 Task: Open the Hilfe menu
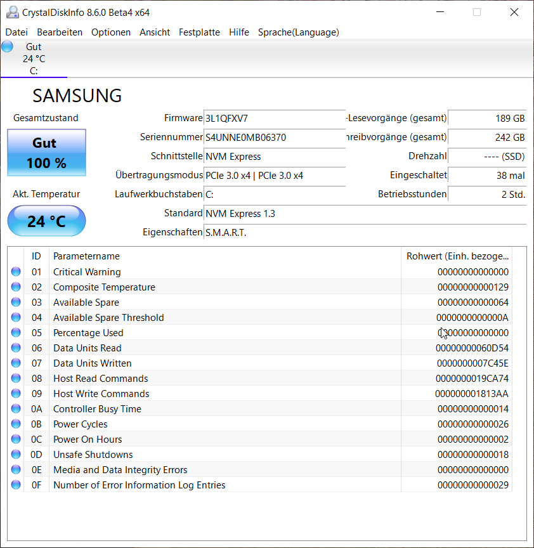point(239,32)
